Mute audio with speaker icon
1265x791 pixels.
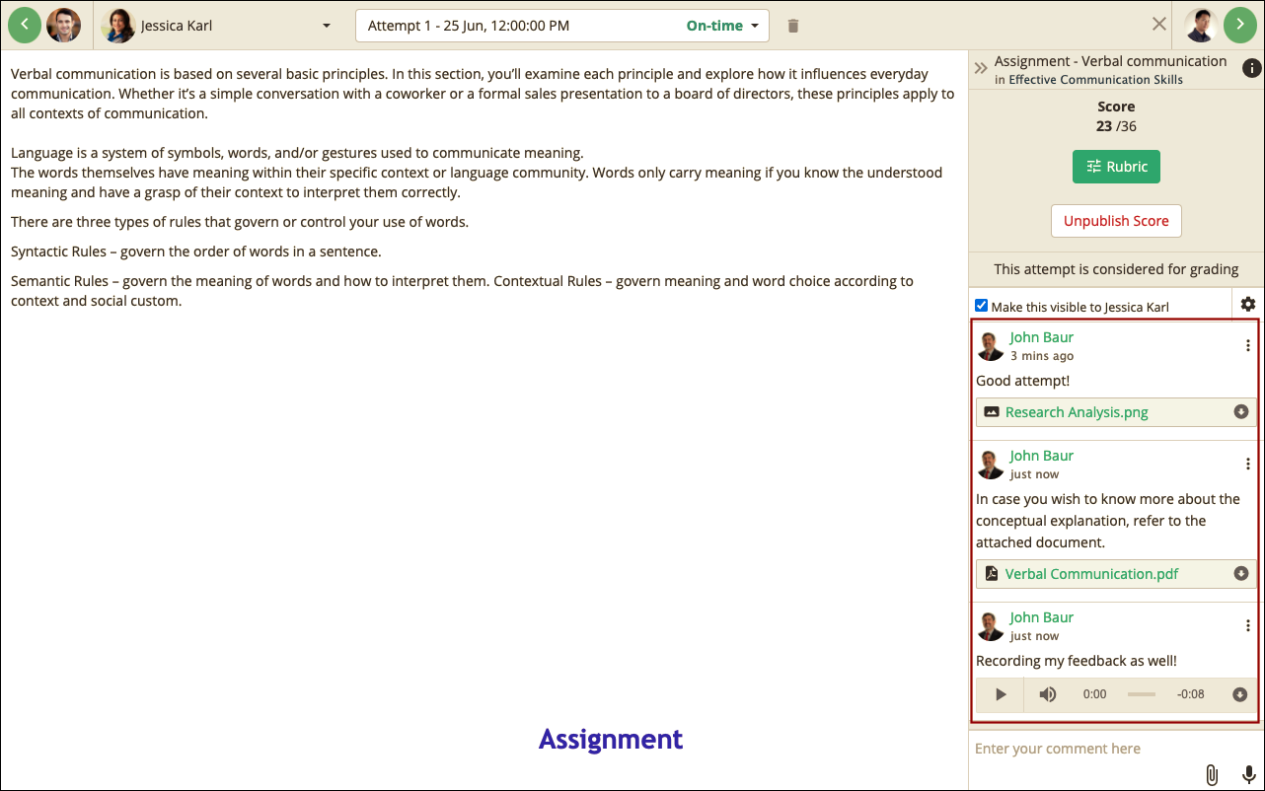1048,694
